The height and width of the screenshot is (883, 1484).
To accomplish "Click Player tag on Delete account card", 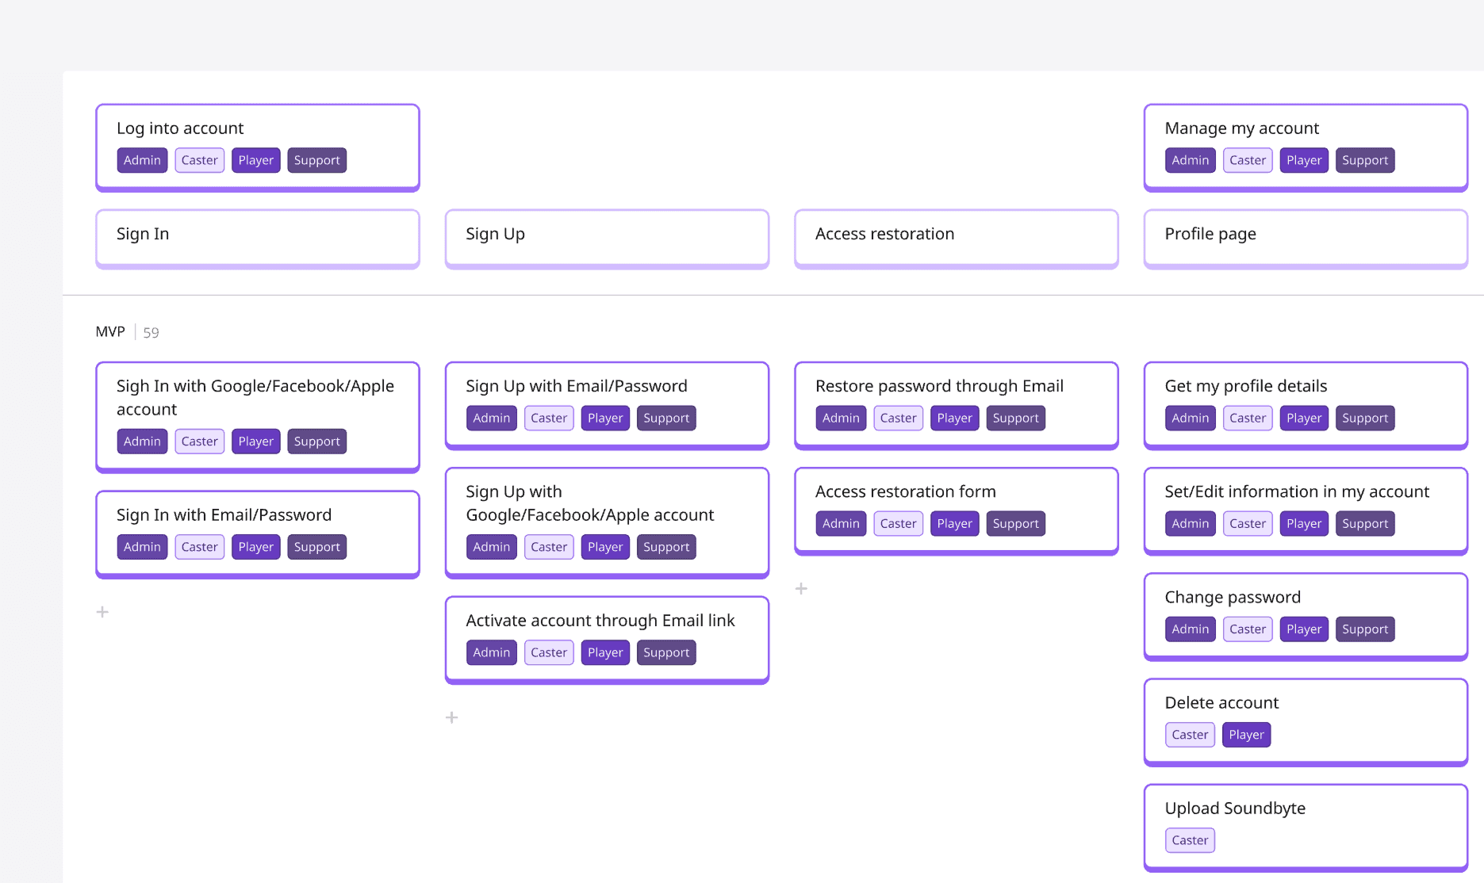I will 1246,735.
